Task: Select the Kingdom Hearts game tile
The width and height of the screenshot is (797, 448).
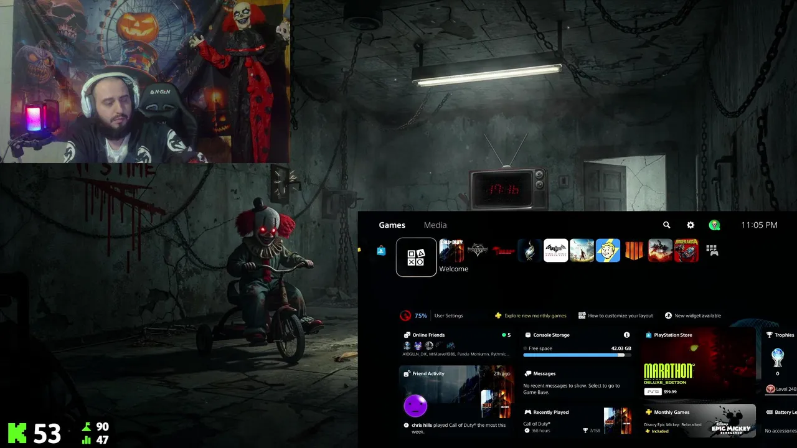Action: coord(478,251)
